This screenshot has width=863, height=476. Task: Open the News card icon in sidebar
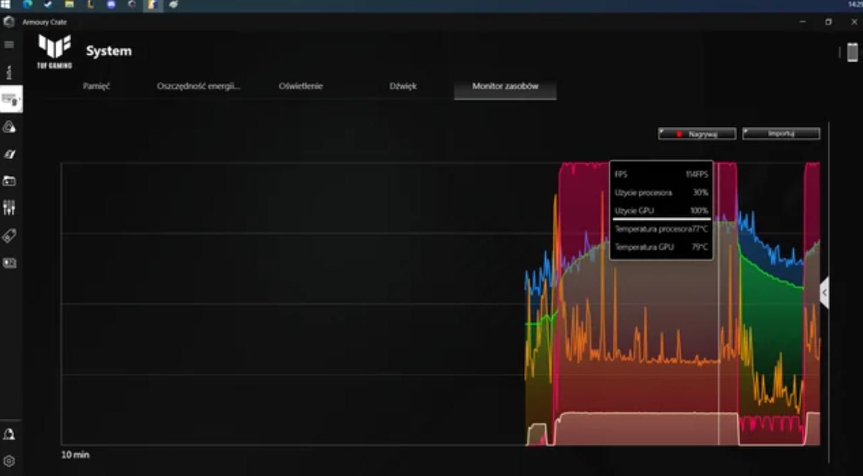click(x=9, y=263)
